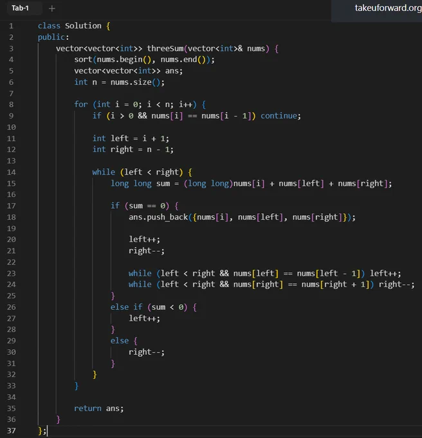Click 'int left = i + 1;' line
This screenshot has width=422, height=438.
click(x=131, y=138)
